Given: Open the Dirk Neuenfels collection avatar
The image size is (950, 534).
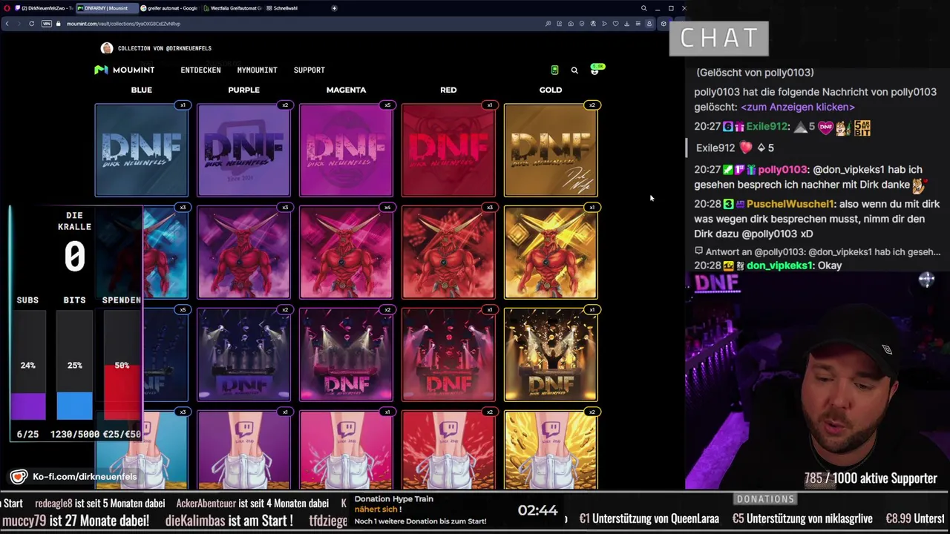Looking at the screenshot, I should pos(107,48).
